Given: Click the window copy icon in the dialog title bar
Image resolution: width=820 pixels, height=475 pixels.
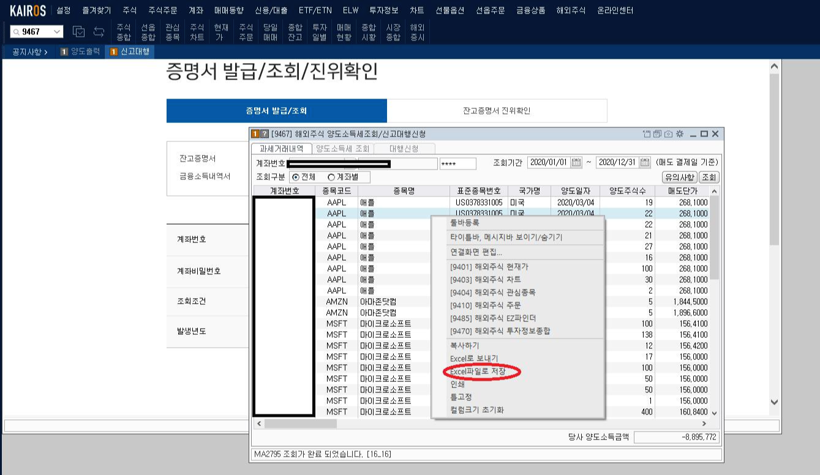Looking at the screenshot, I should click(x=657, y=134).
